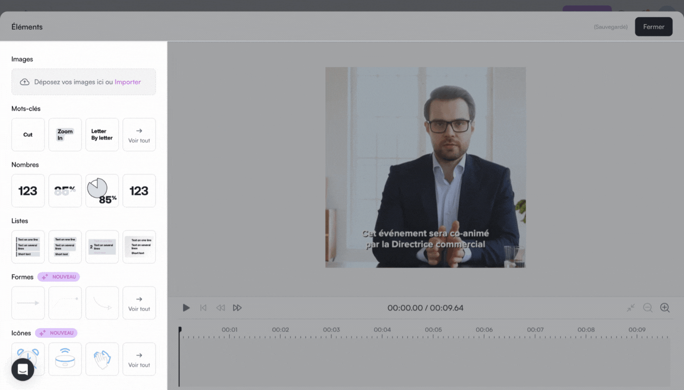Skip to the start of video
This screenshot has height=390, width=684.
(x=203, y=308)
